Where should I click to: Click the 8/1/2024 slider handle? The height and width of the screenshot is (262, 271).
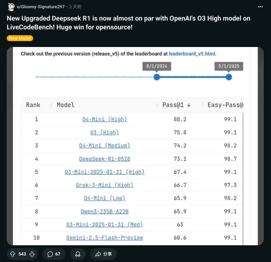tap(157, 77)
